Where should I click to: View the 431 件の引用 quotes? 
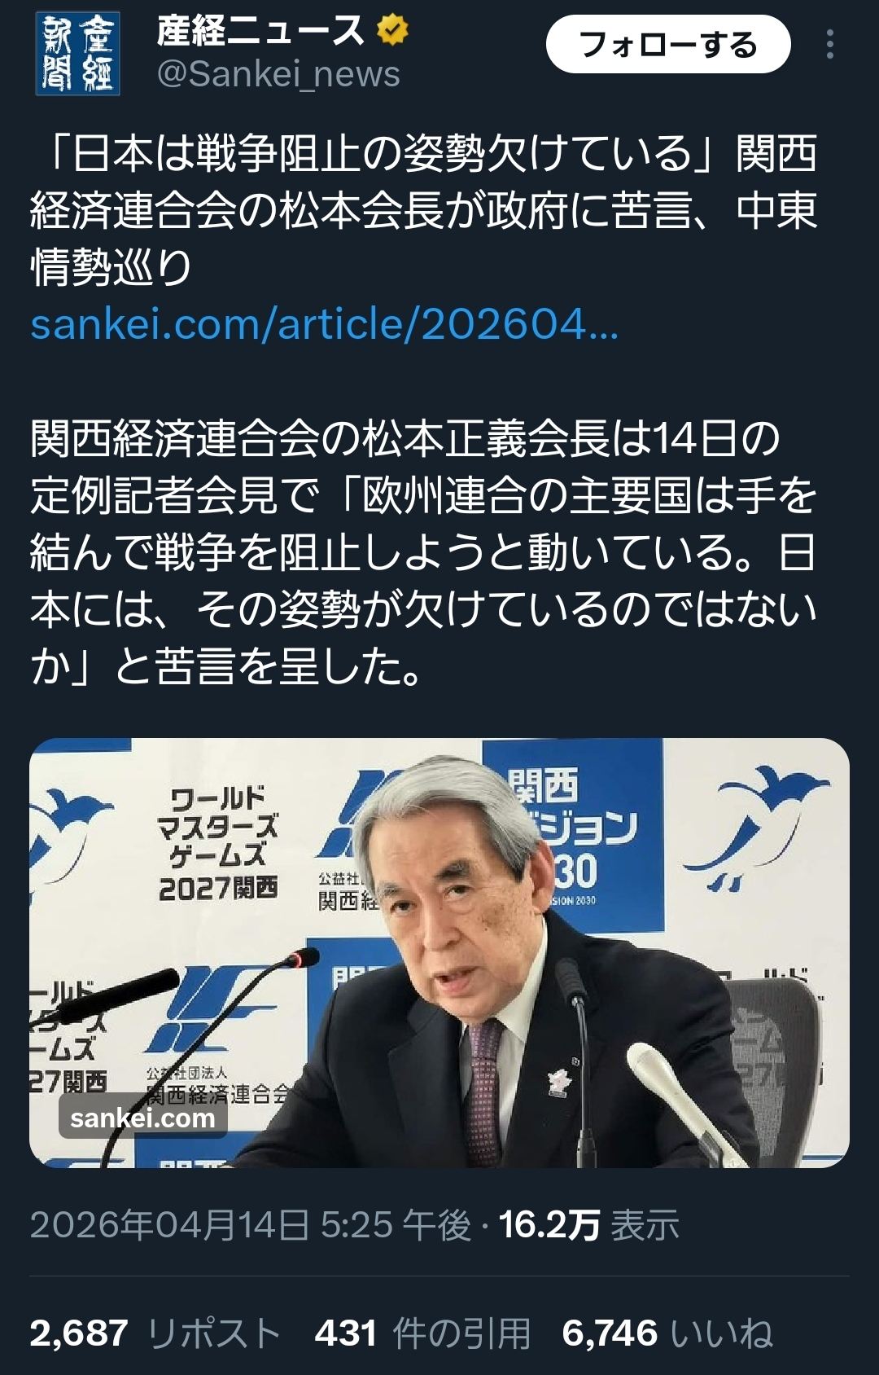pyautogui.click(x=422, y=1333)
